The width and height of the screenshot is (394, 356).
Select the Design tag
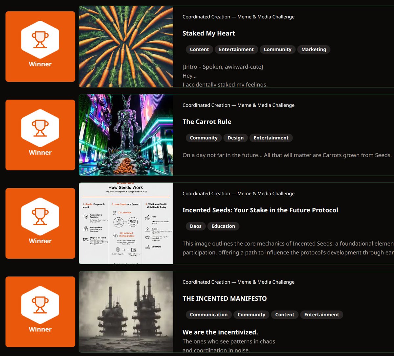click(236, 138)
